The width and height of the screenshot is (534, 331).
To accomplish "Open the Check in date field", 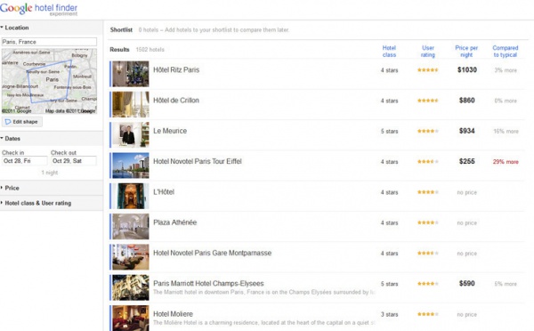I will [25, 161].
